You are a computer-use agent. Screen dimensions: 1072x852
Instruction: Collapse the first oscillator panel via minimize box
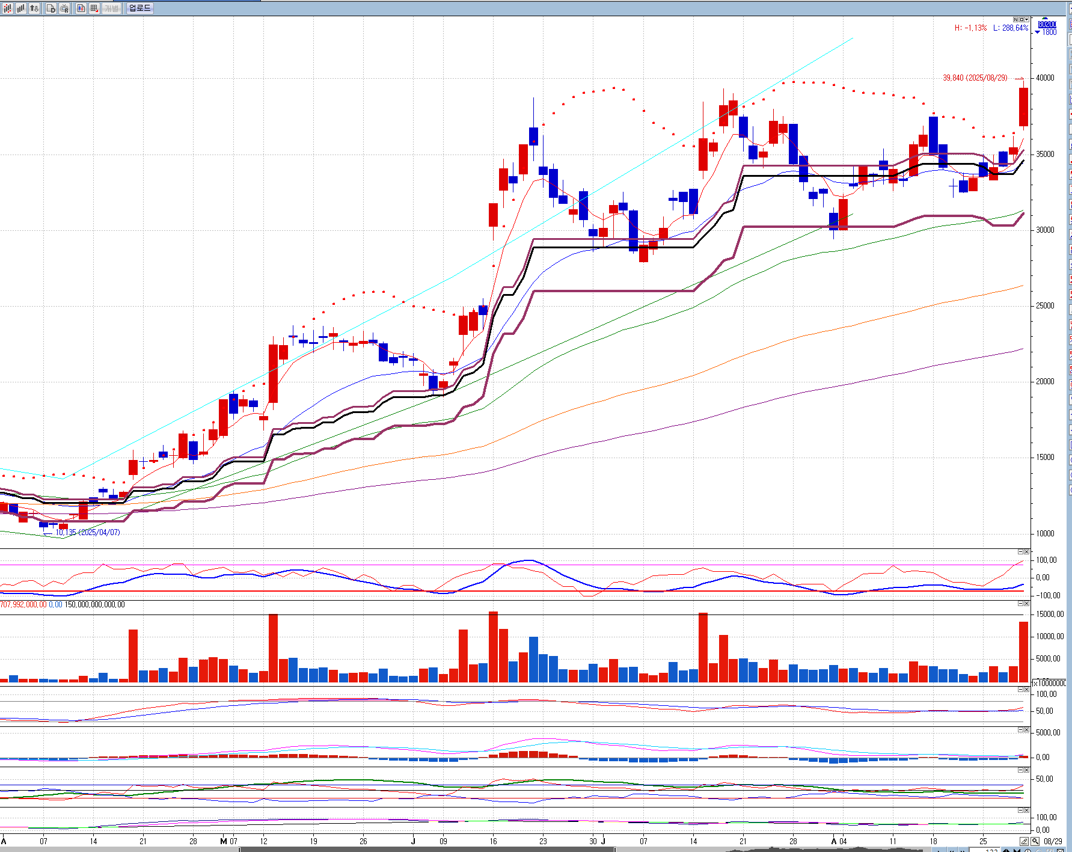[x=1020, y=551]
